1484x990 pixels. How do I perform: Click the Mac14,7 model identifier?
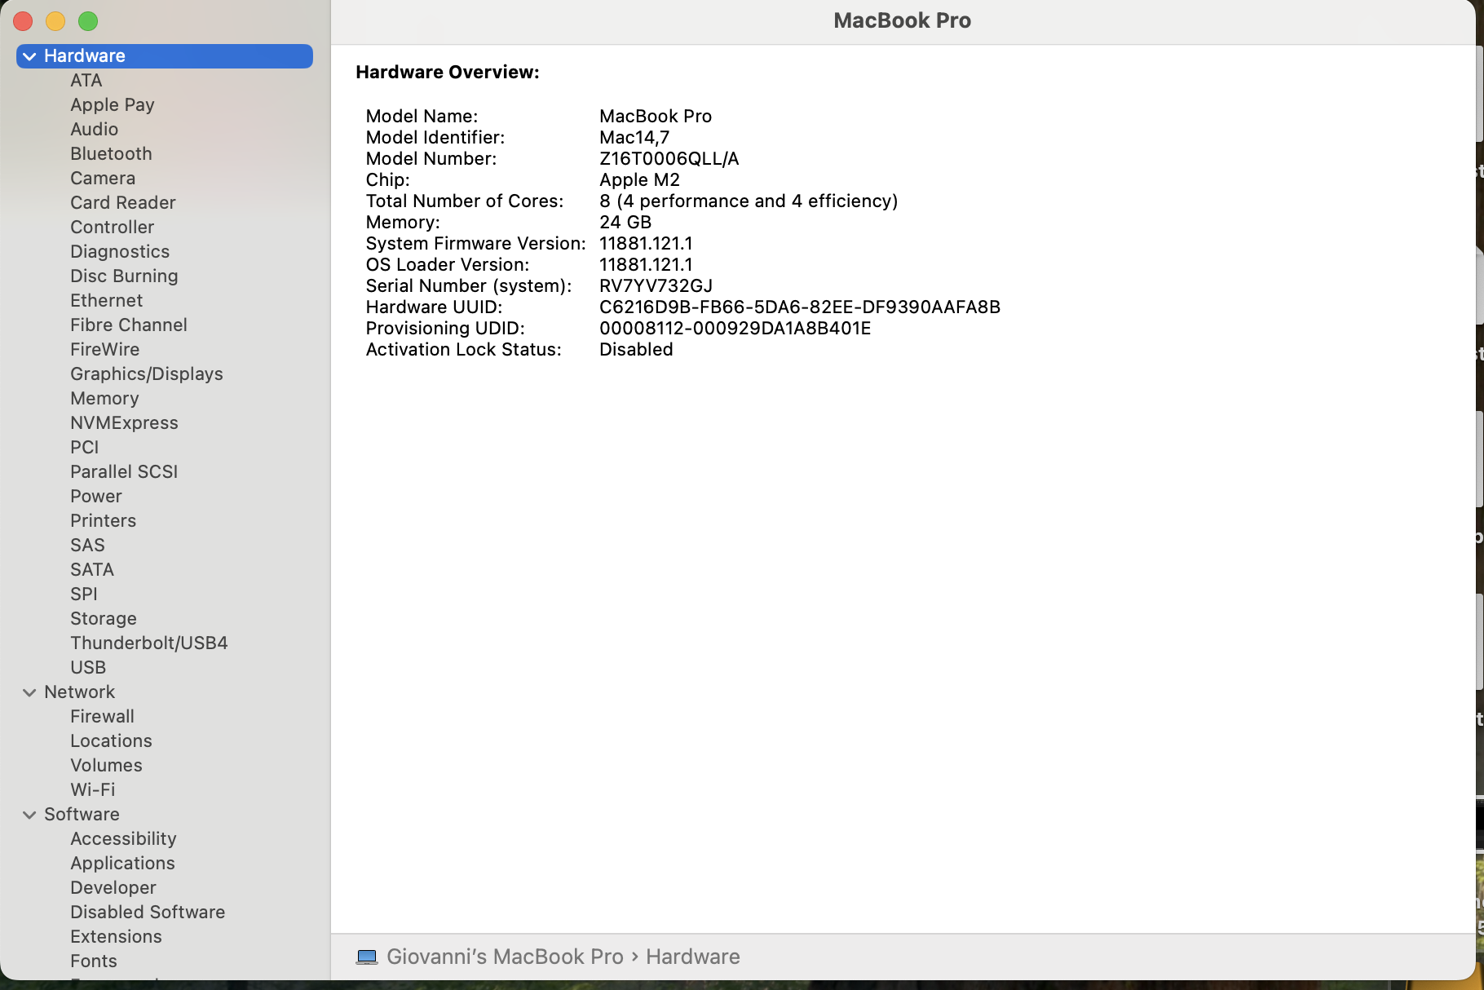(x=634, y=138)
